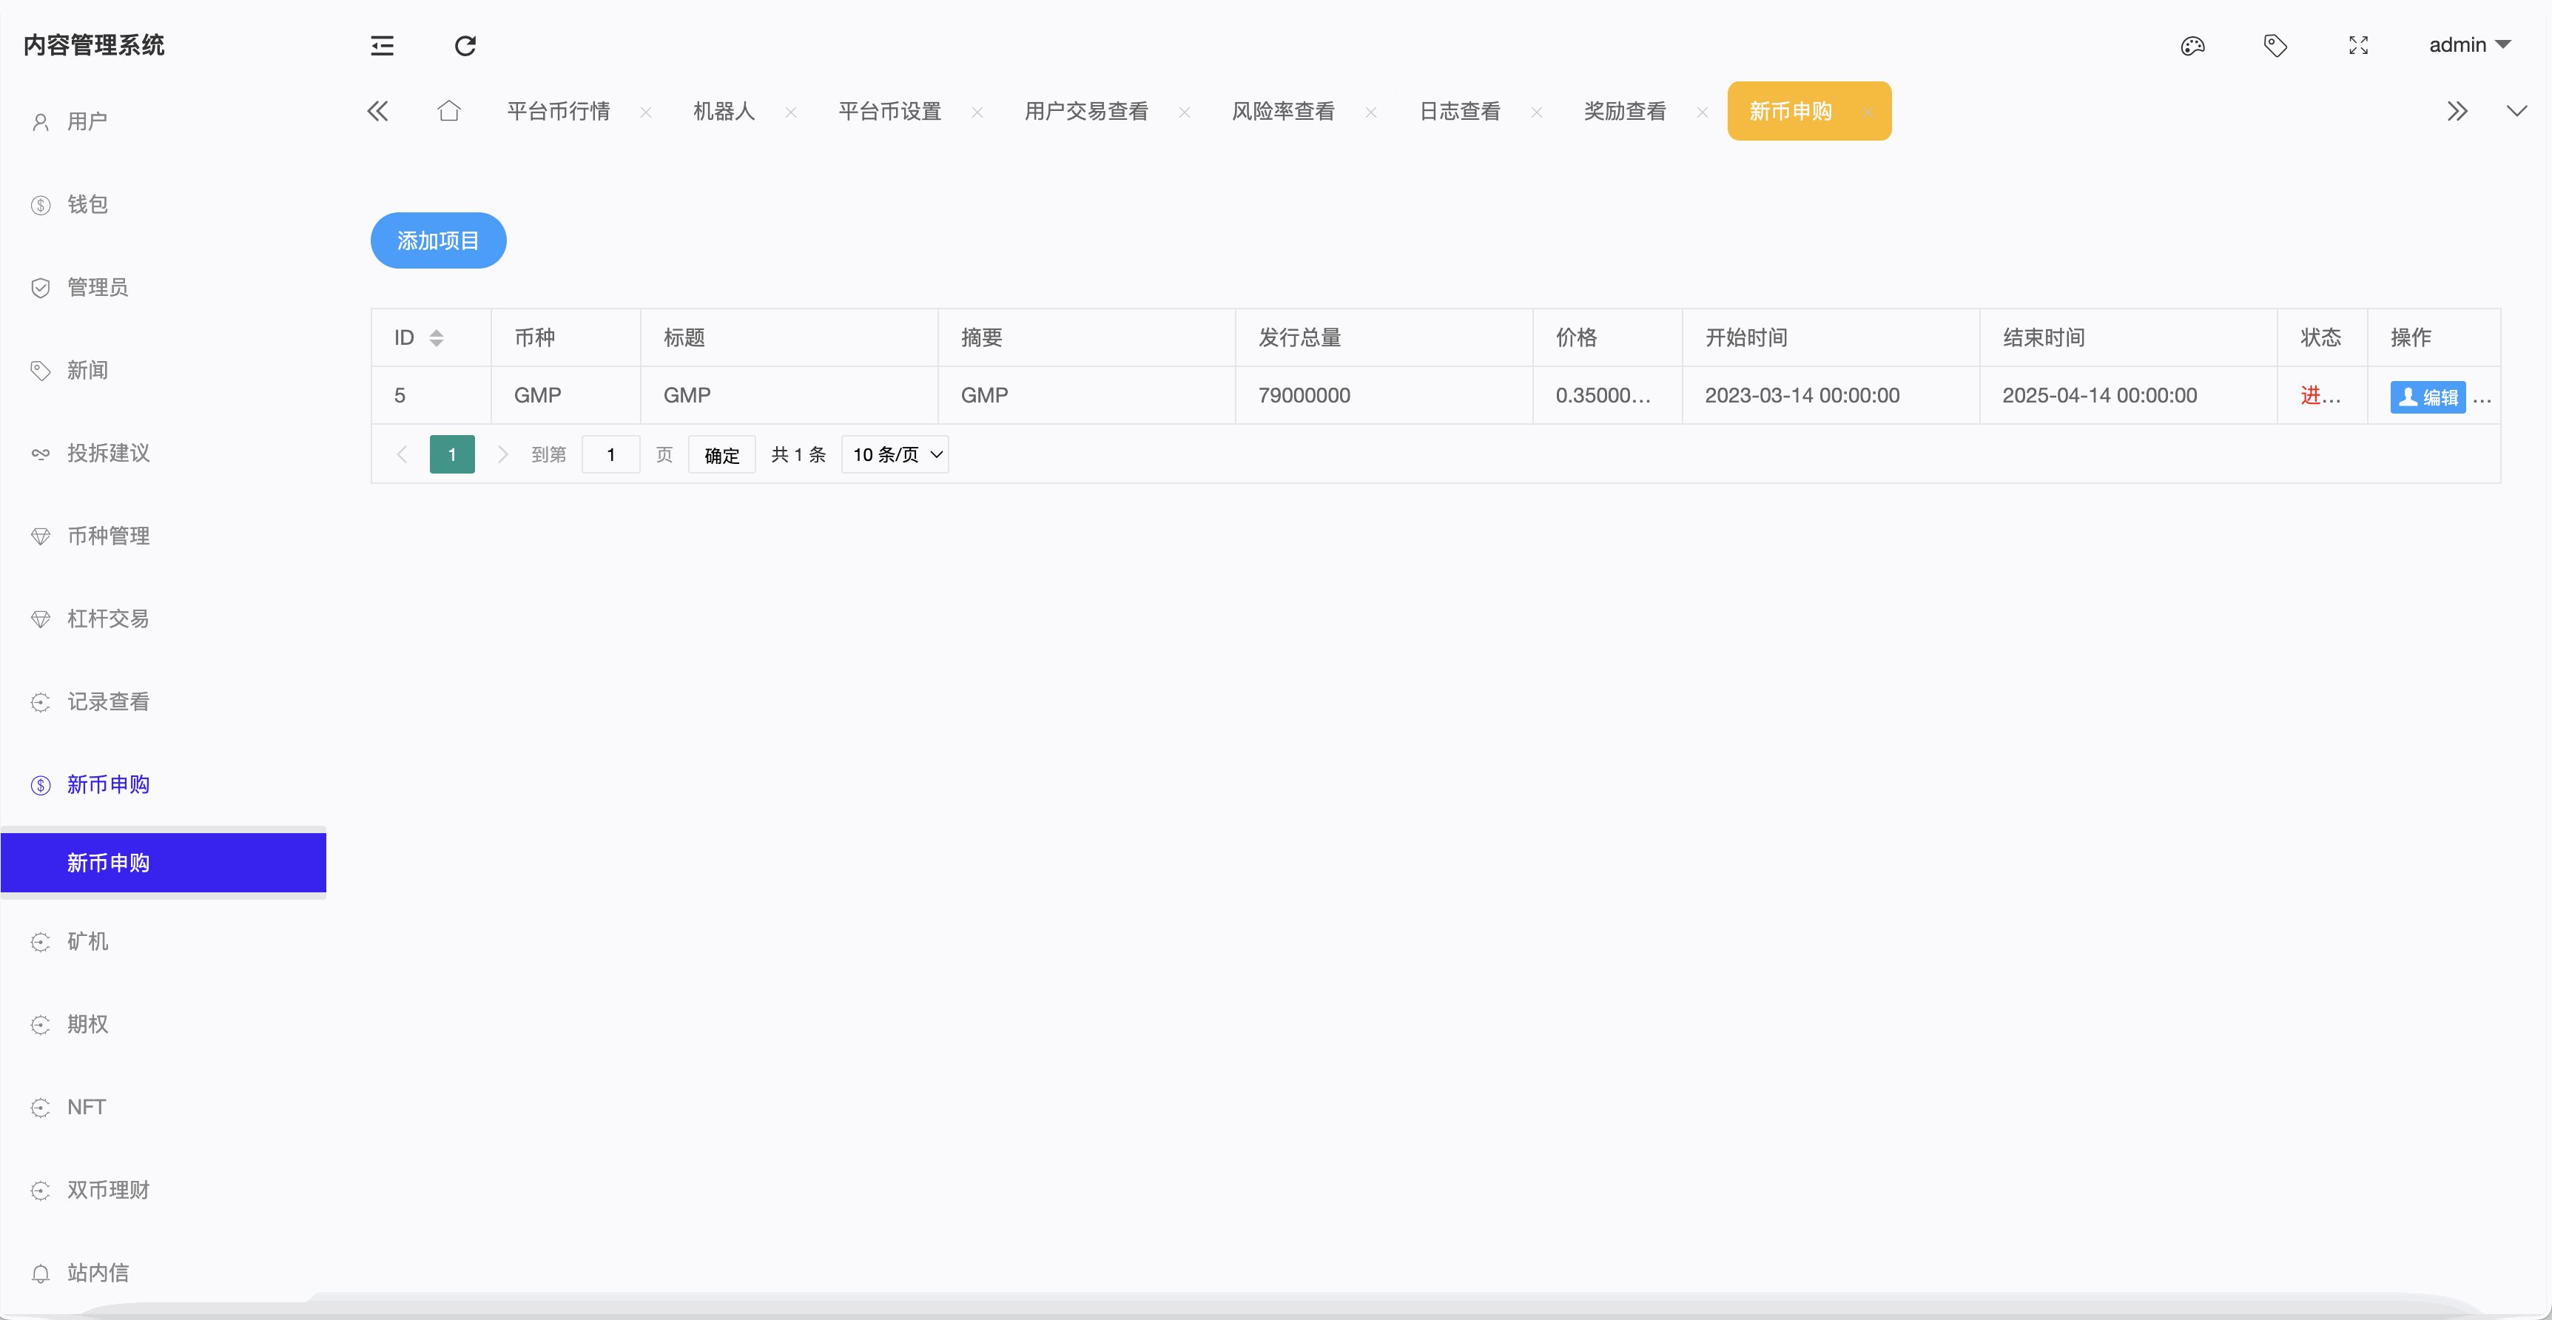Viewport: 2552px width, 1320px height.
Task: Switch to the 平台币行情 tab
Action: pyautogui.click(x=558, y=111)
